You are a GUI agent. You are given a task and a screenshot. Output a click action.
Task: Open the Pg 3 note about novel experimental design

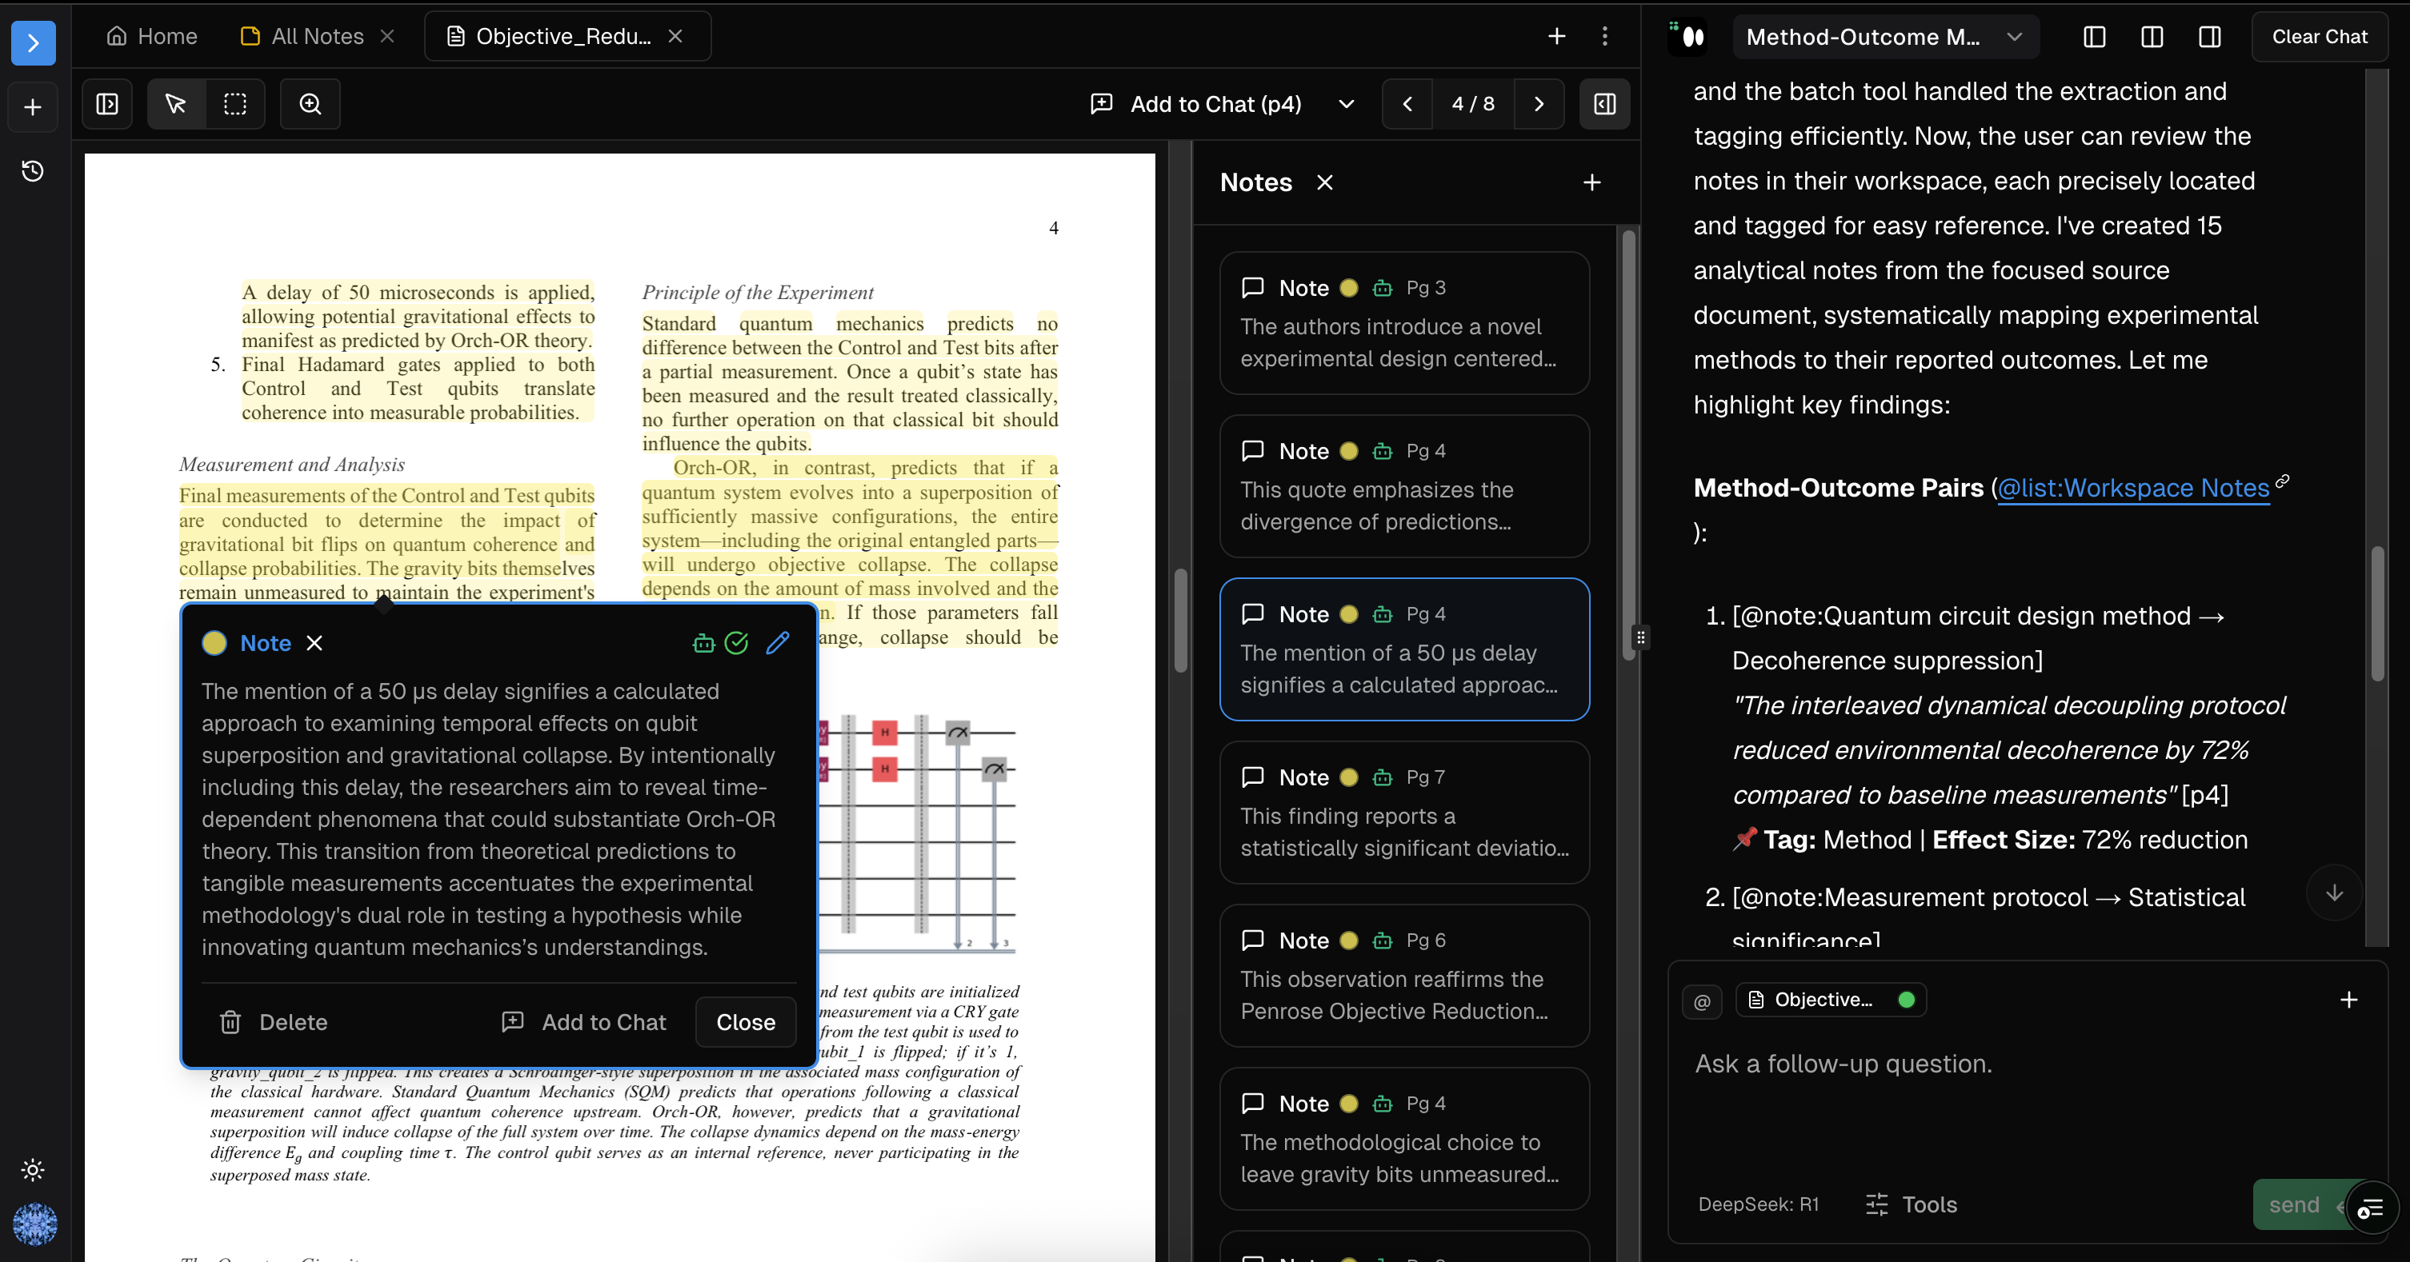(x=1404, y=322)
